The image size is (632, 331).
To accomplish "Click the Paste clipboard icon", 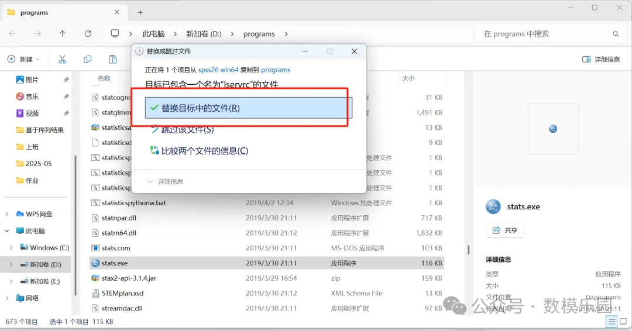I will [x=113, y=59].
